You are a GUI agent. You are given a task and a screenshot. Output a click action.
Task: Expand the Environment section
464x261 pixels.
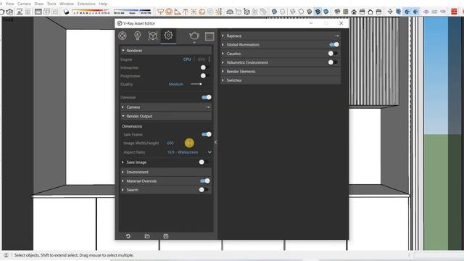click(166, 172)
